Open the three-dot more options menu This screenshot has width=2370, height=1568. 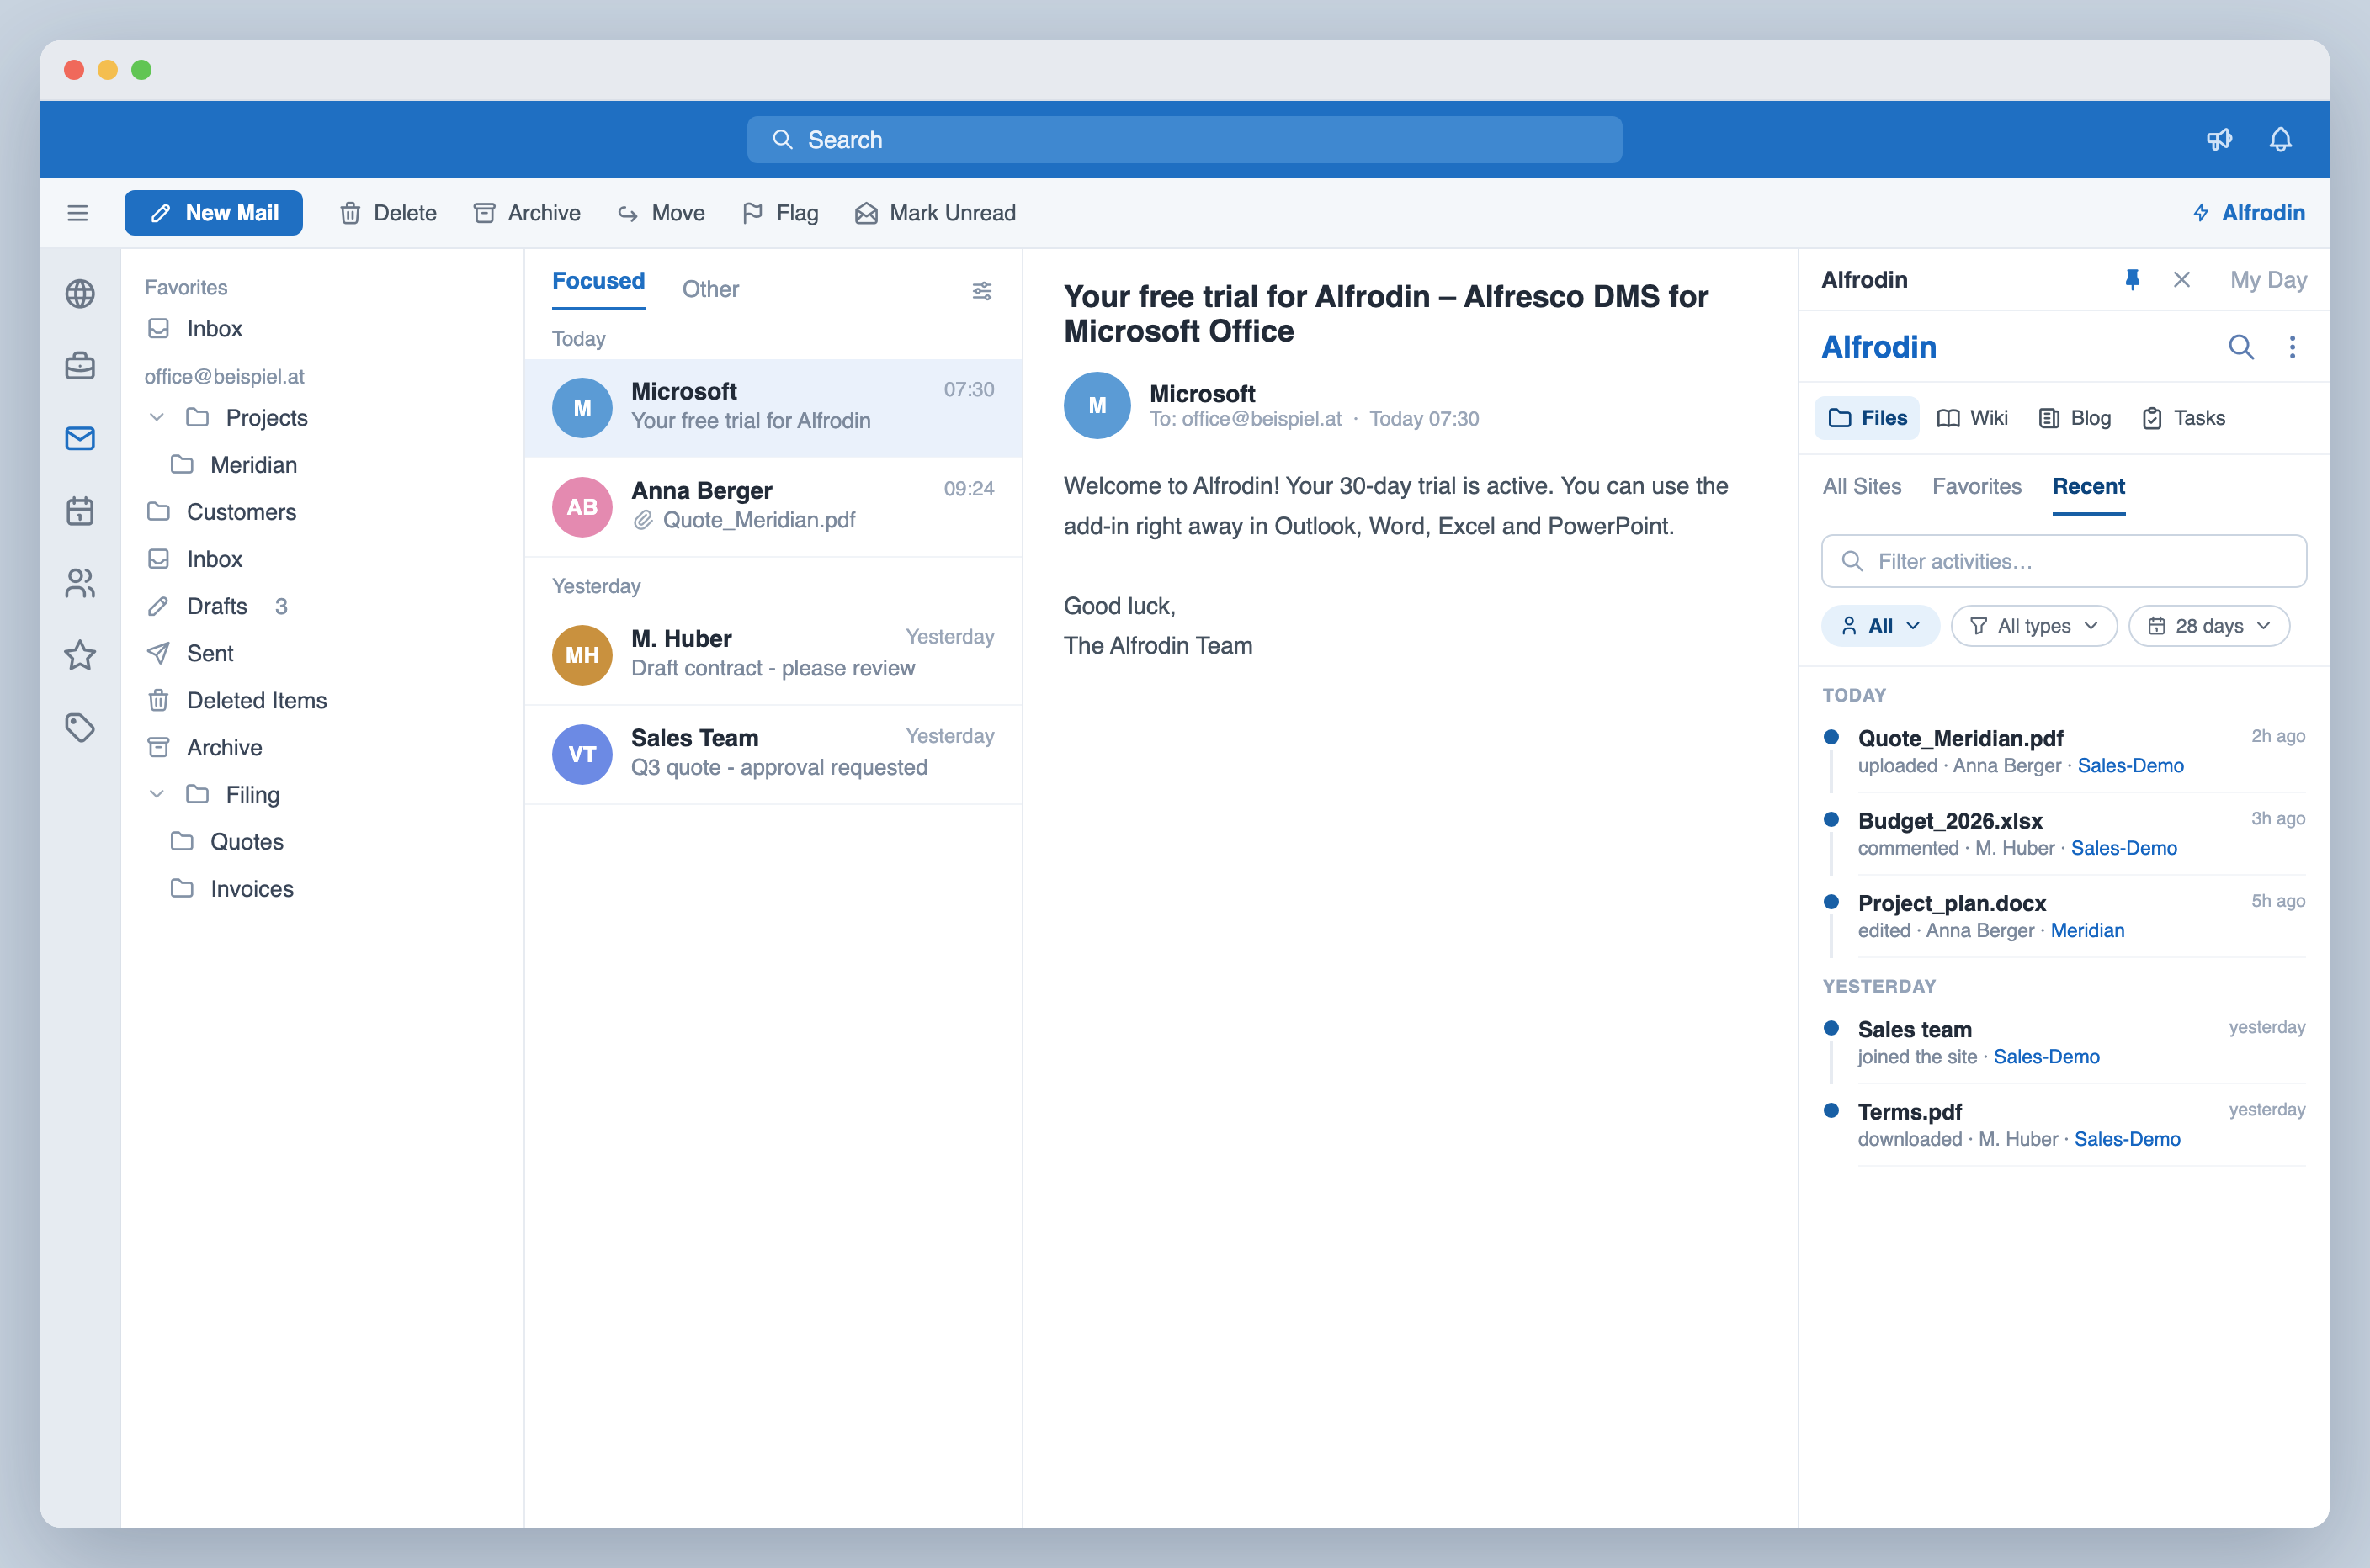[x=2292, y=347]
